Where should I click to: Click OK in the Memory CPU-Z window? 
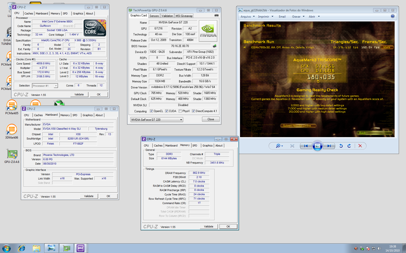(x=228, y=227)
